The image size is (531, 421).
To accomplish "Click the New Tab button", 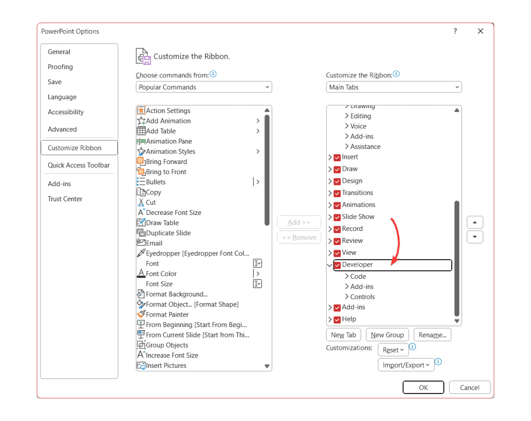I will coord(343,334).
